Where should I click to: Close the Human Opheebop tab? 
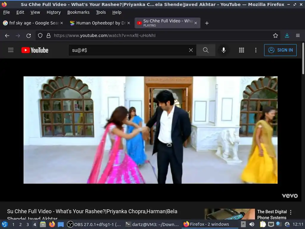pos(129,23)
